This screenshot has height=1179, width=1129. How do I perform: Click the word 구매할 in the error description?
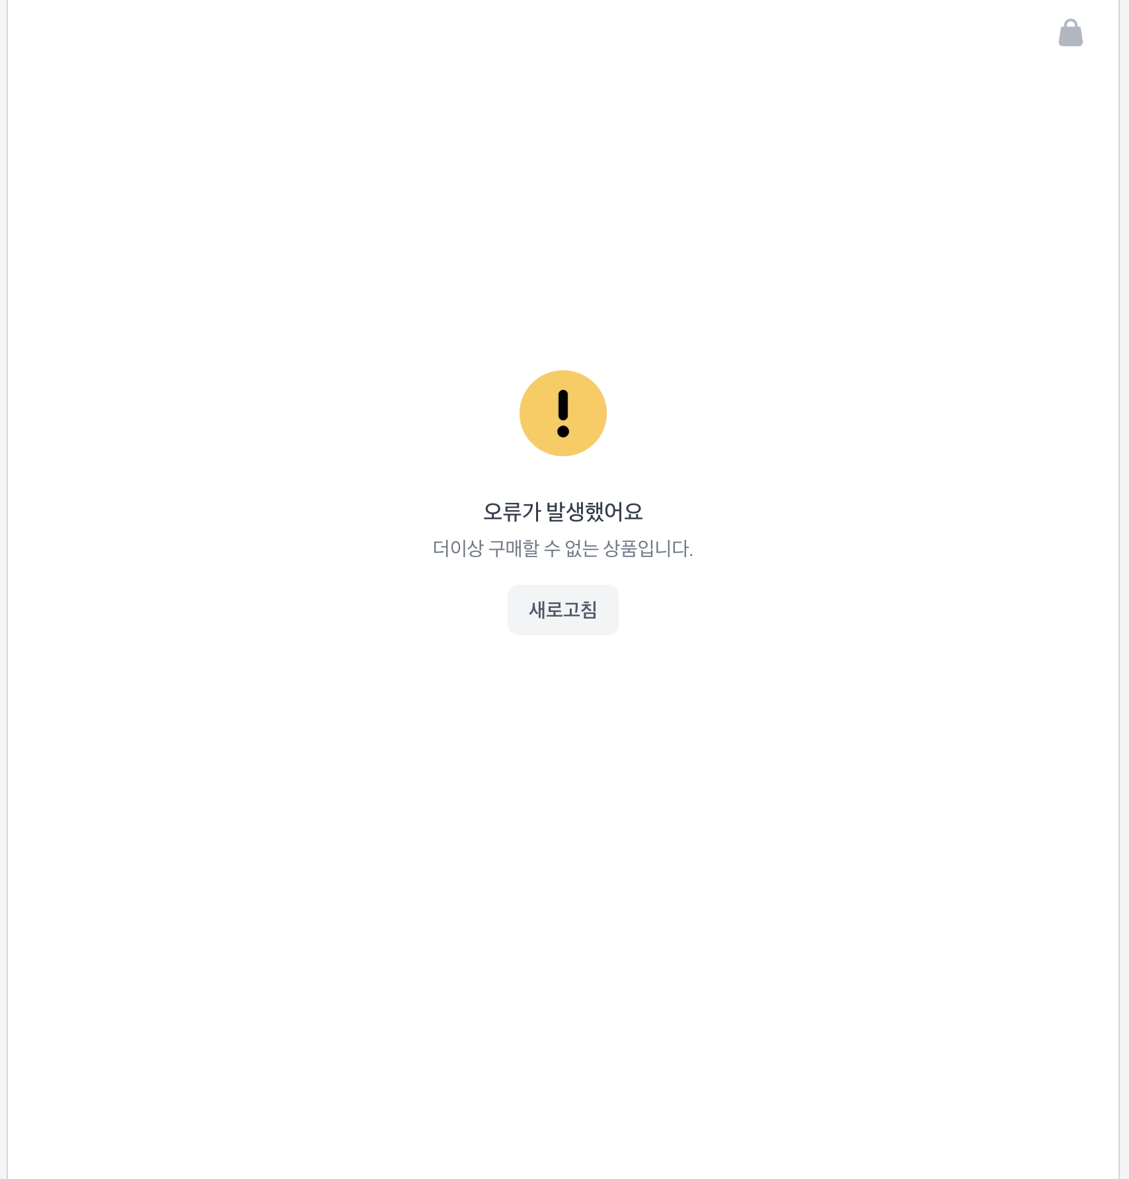pyautogui.click(x=514, y=548)
